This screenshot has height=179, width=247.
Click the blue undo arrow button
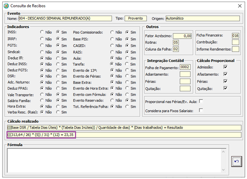[237, 162]
